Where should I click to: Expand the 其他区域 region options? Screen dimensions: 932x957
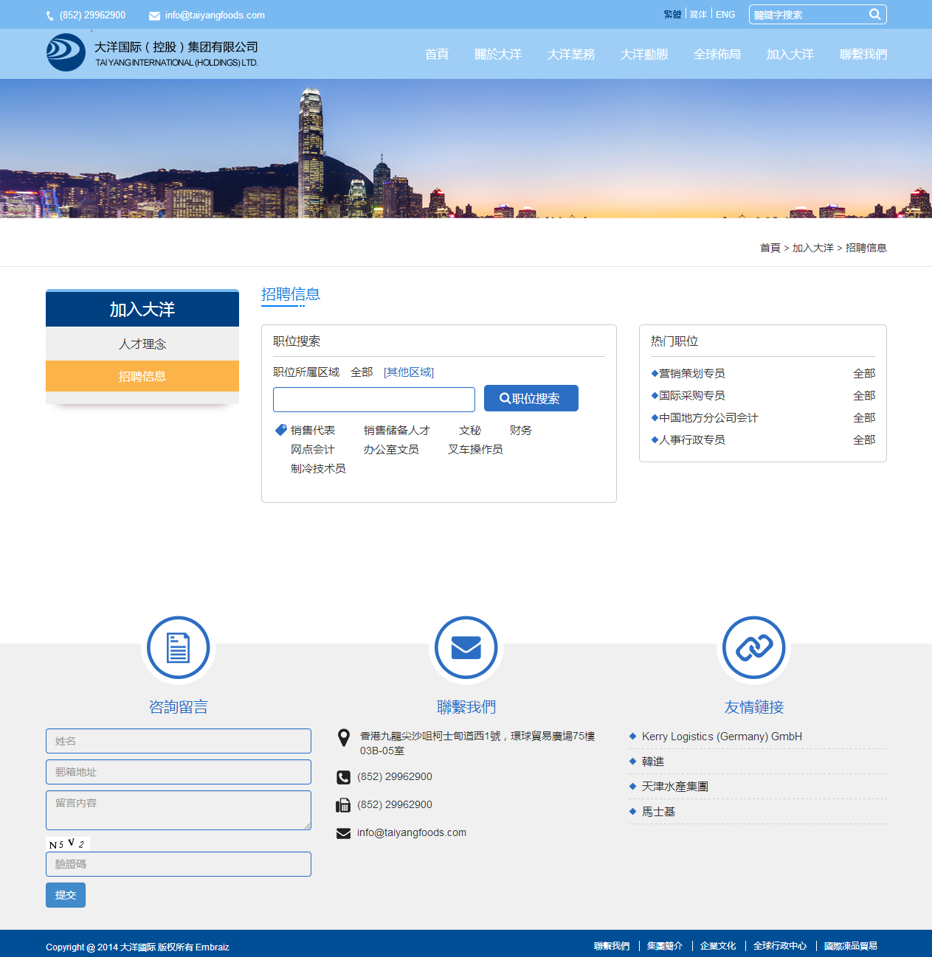tap(409, 372)
